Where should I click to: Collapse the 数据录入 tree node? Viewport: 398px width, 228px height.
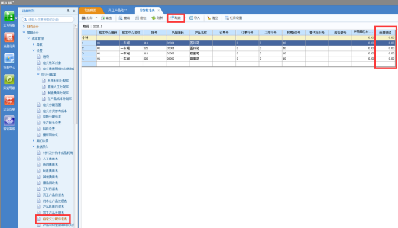point(33,146)
